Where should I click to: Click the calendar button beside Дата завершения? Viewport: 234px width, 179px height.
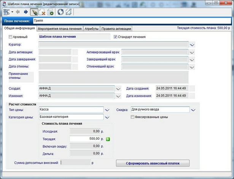pos(75,59)
